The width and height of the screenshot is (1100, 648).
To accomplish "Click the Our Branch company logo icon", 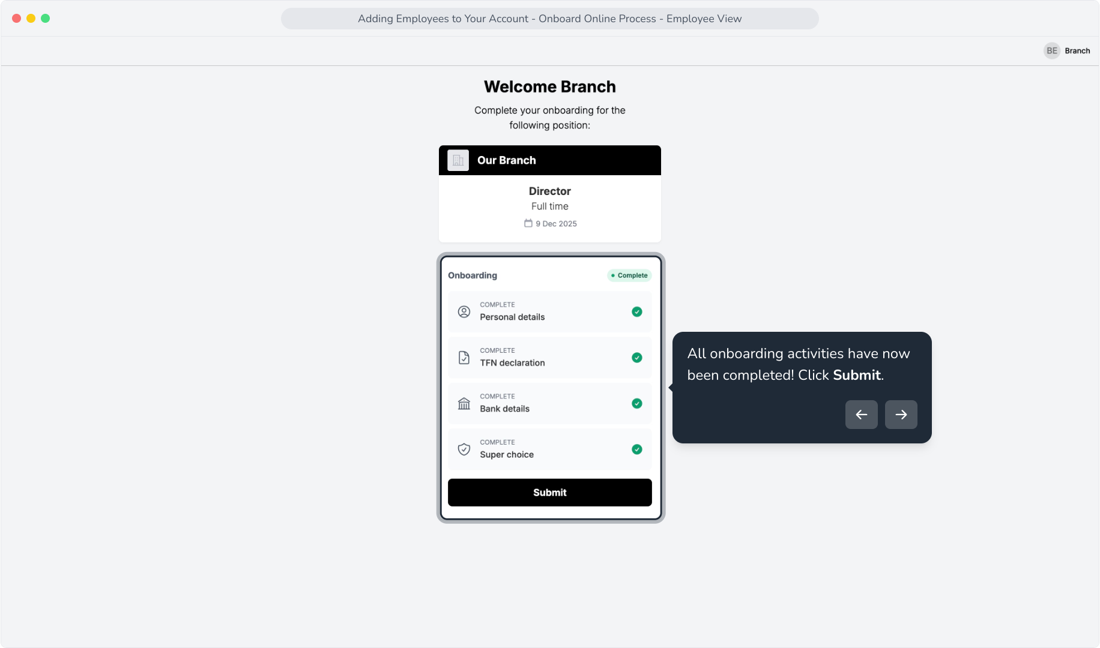I will (458, 160).
